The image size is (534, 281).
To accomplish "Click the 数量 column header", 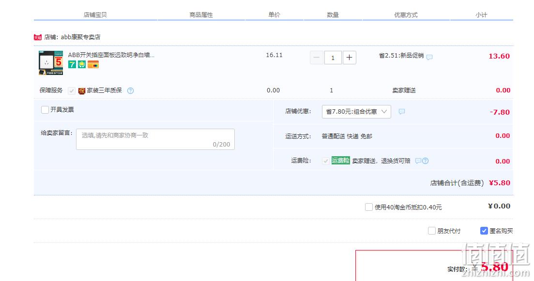I will coord(333,15).
